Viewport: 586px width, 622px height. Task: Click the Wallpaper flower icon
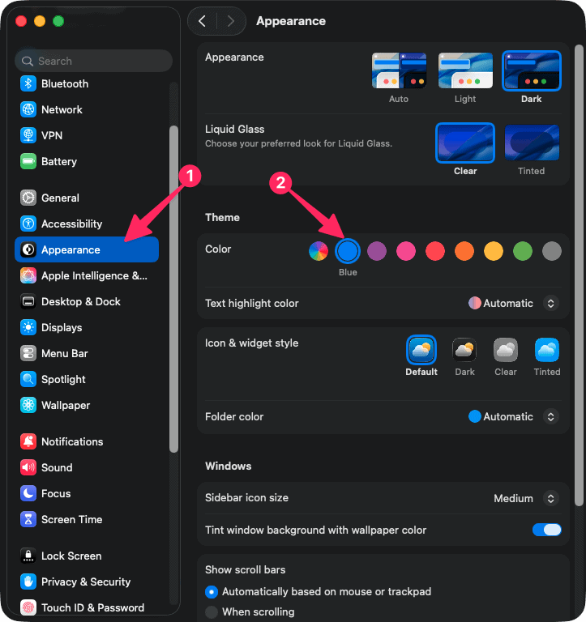coord(28,405)
